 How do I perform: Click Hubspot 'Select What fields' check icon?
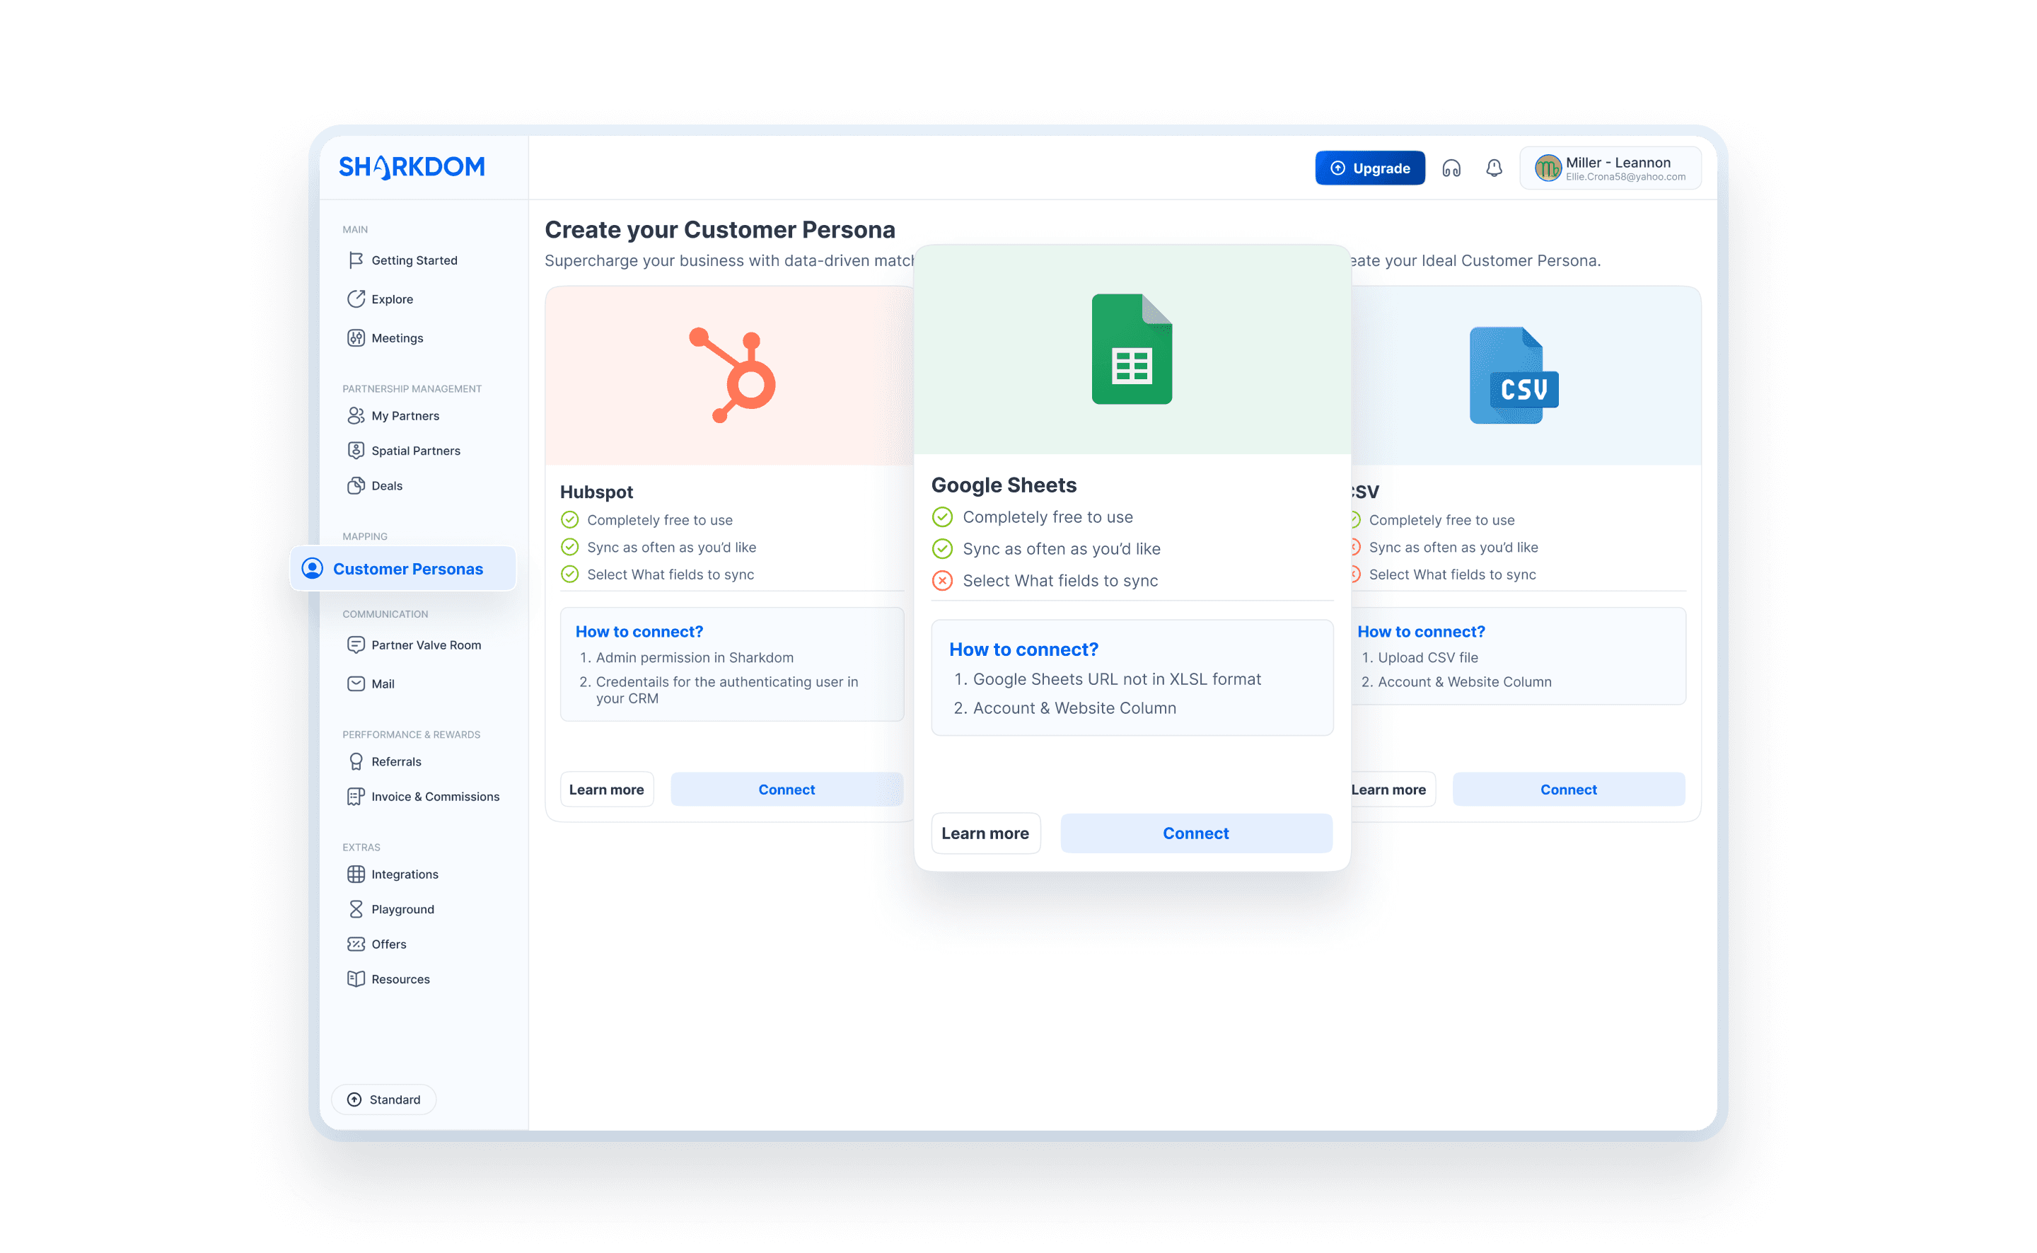pos(569,574)
